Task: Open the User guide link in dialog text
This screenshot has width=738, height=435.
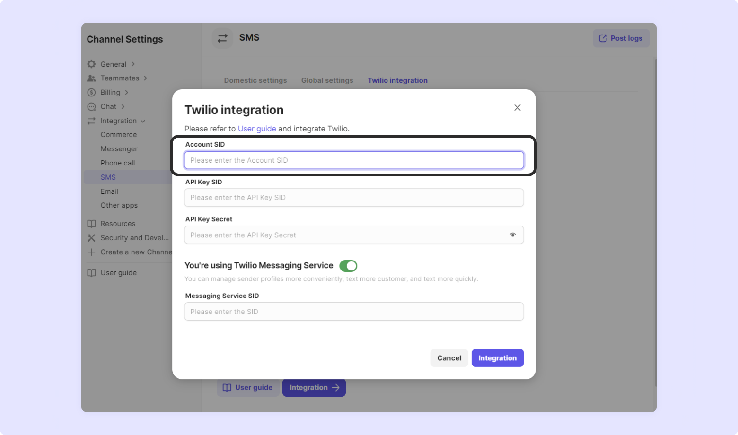Action: tap(257, 129)
